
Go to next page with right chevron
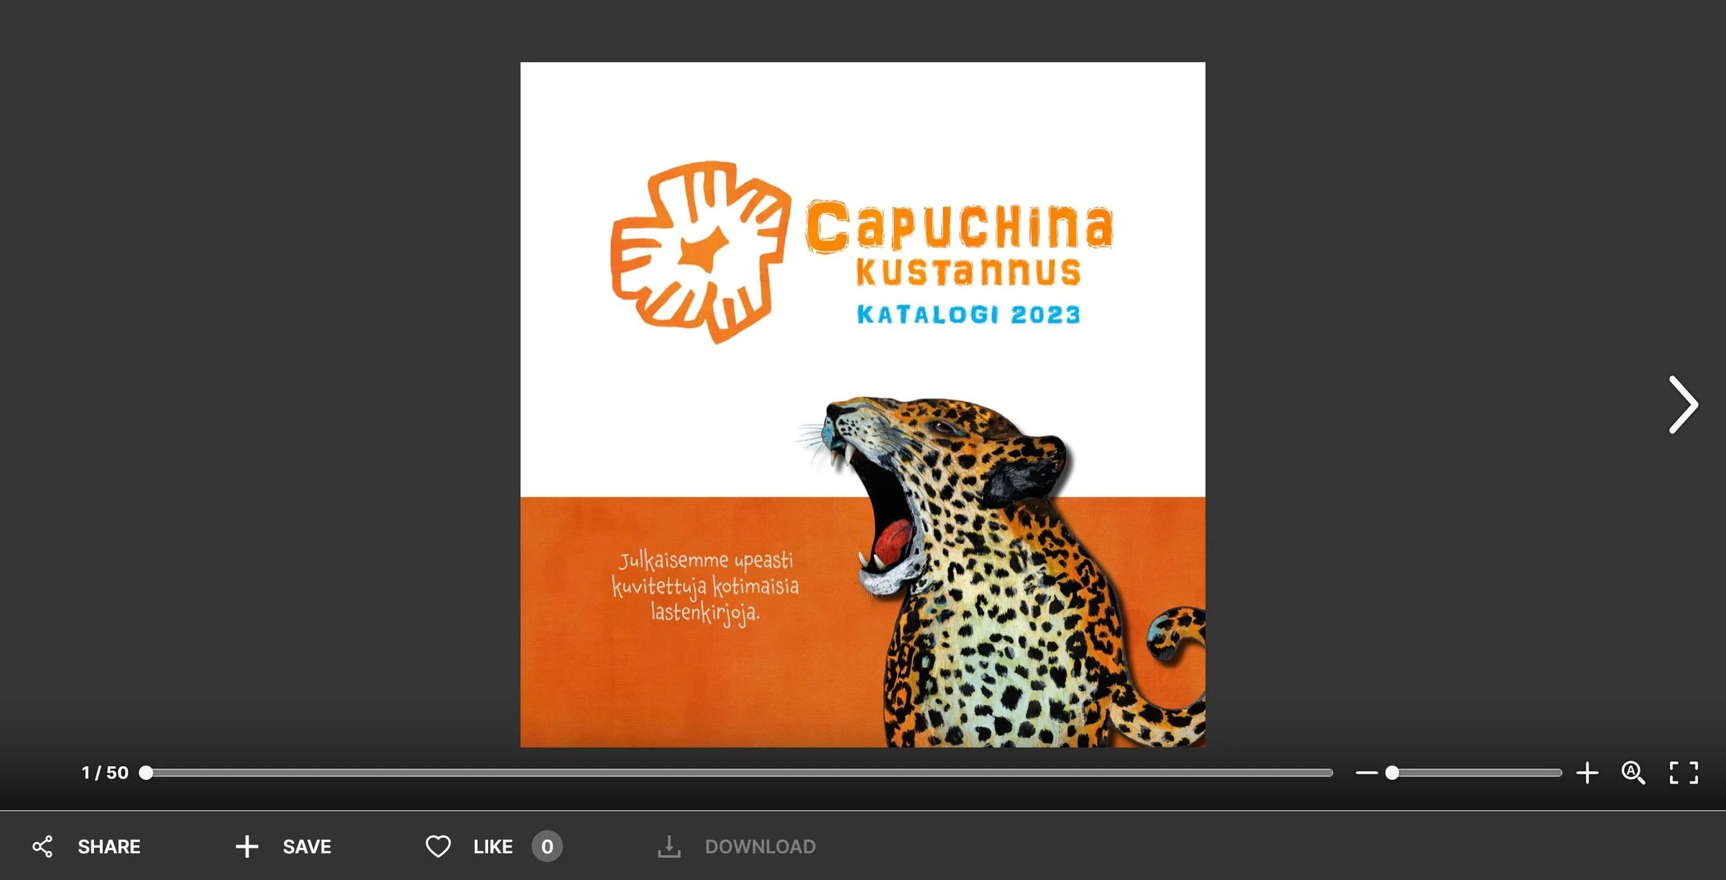coord(1683,405)
